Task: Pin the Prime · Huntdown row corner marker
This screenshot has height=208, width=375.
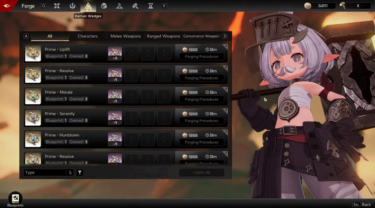Action: (x=226, y=132)
